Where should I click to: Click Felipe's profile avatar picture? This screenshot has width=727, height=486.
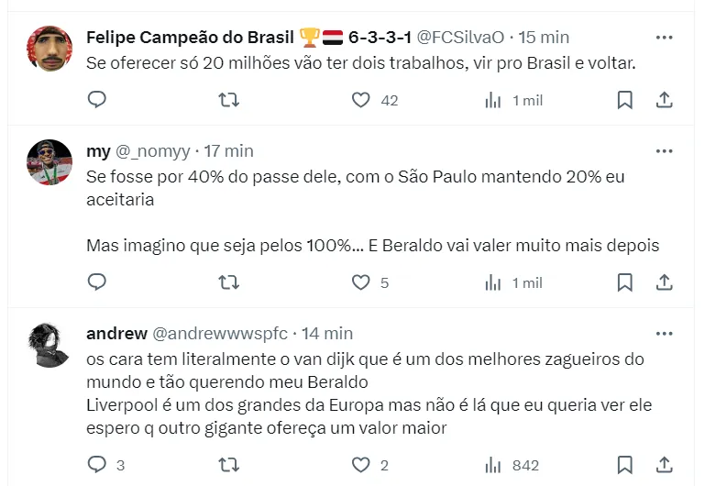point(50,49)
